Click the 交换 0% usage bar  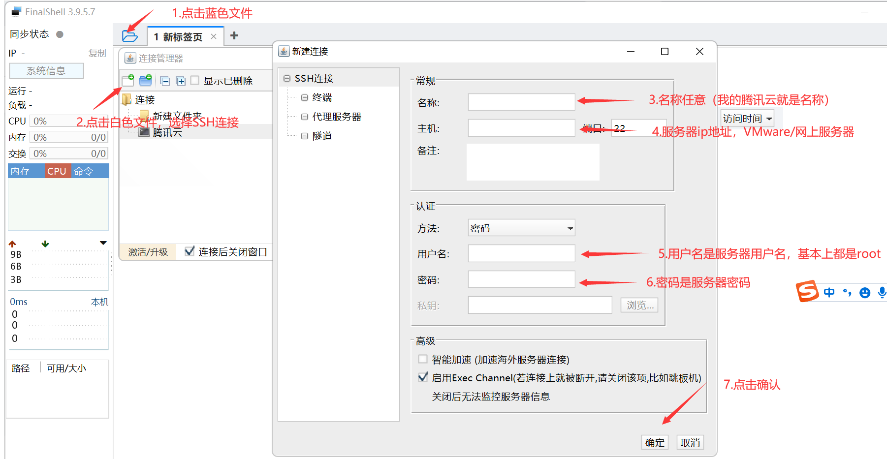68,153
